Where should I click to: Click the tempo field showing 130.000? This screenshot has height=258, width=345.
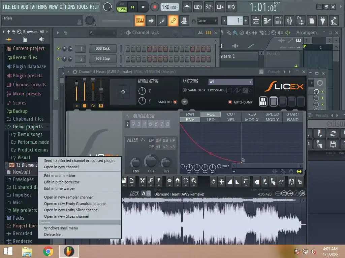click(x=169, y=7)
